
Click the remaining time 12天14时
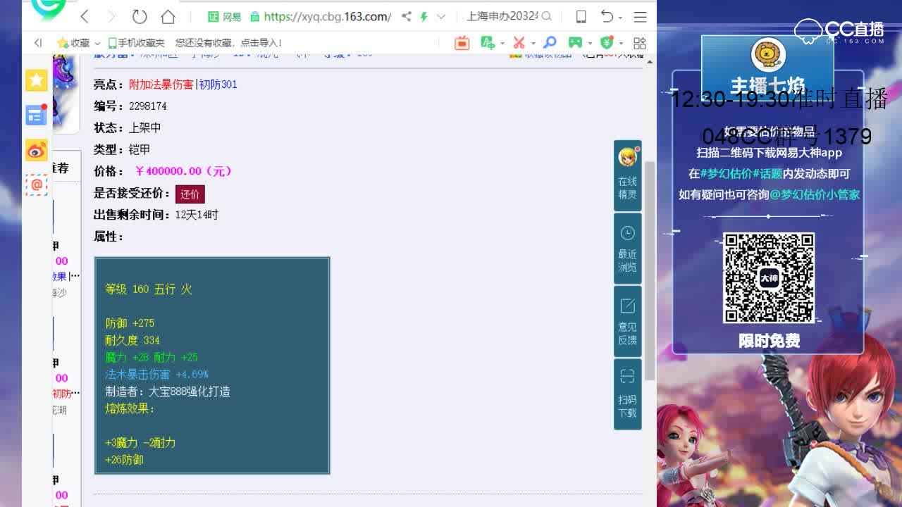click(x=197, y=215)
